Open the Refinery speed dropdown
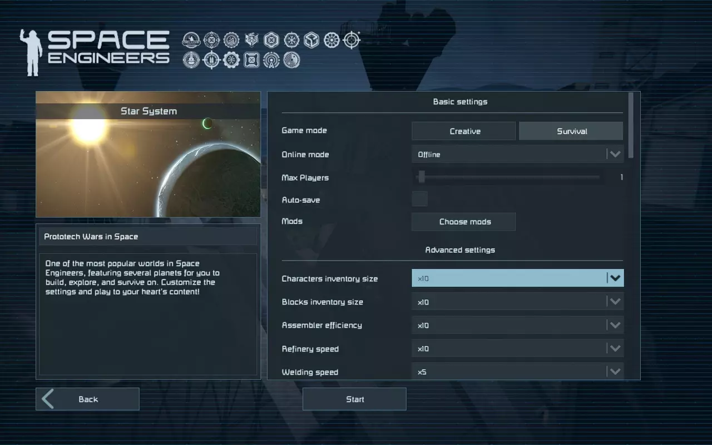 tap(517, 348)
